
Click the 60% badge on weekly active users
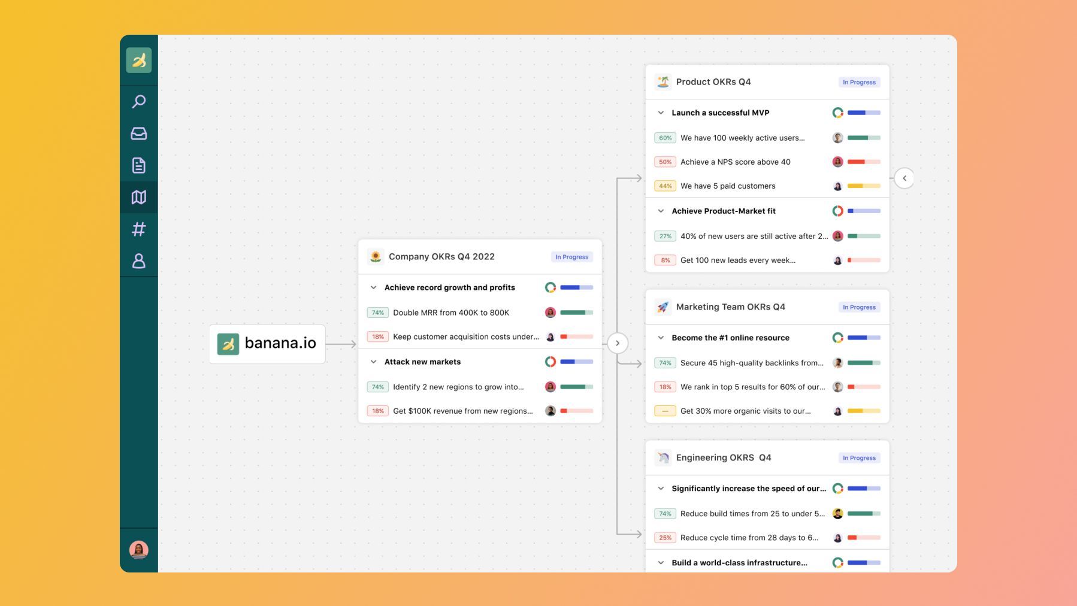[665, 138]
